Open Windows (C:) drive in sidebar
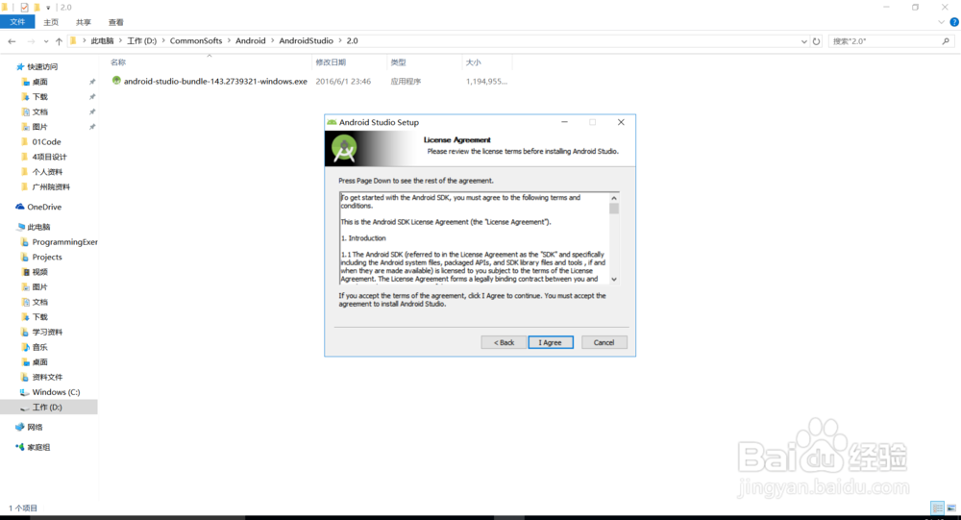The height and width of the screenshot is (520, 961). (56, 392)
